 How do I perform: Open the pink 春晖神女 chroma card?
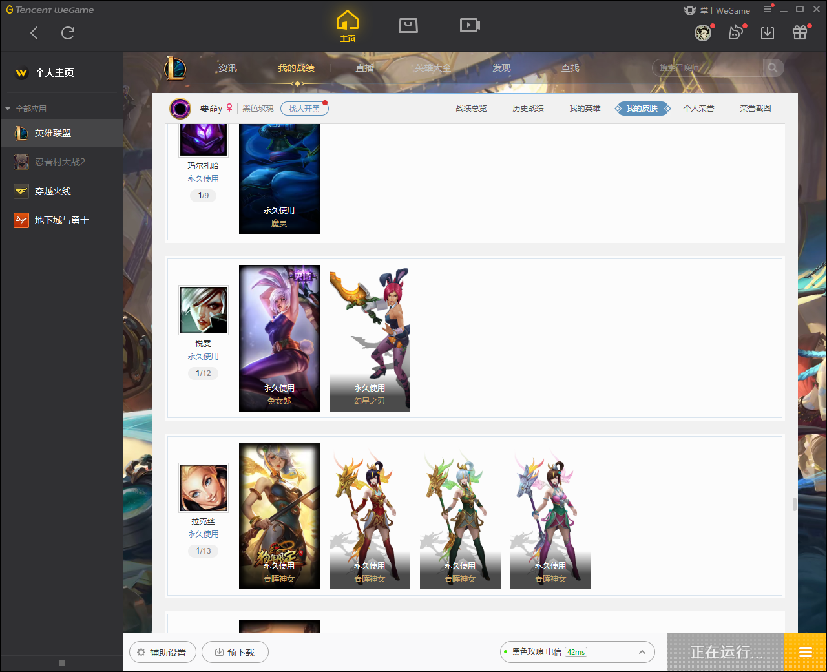tap(550, 516)
